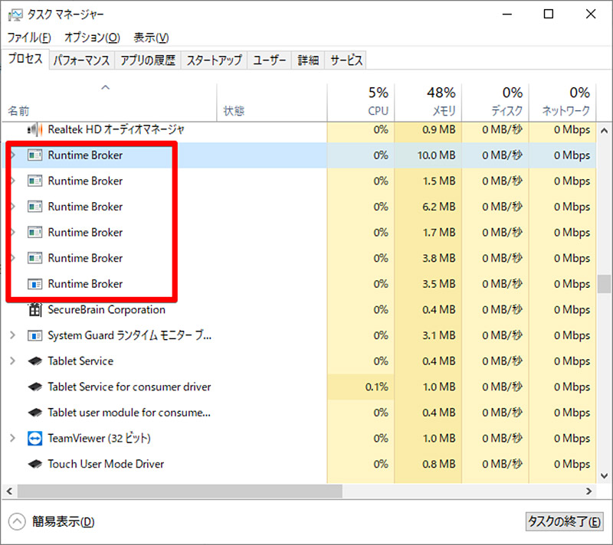Click the TeamViewer process icon
Image resolution: width=613 pixels, height=545 pixels.
34,439
